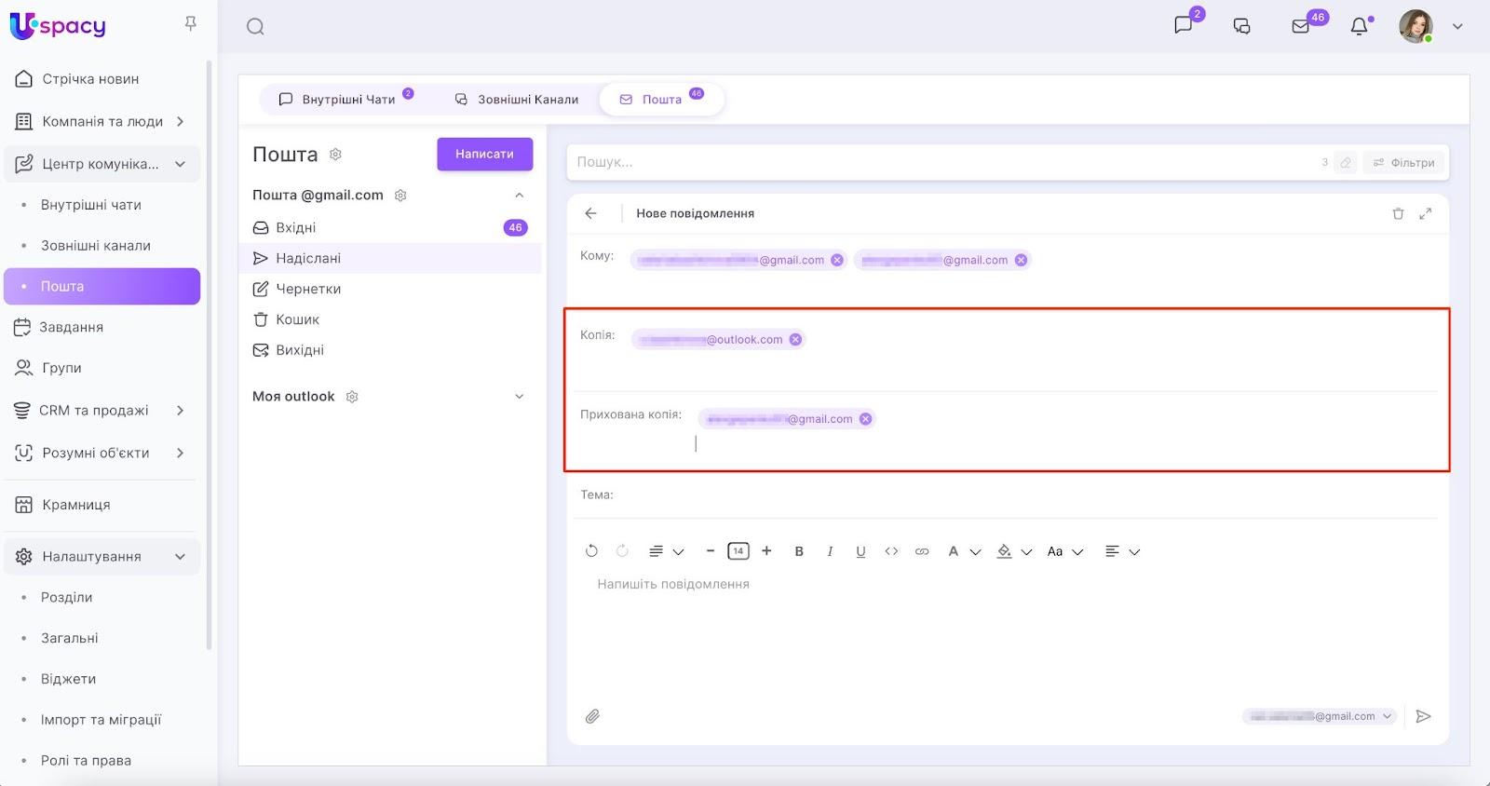Insert a link using the chain icon
This screenshot has width=1490, height=786.
coord(922,551)
